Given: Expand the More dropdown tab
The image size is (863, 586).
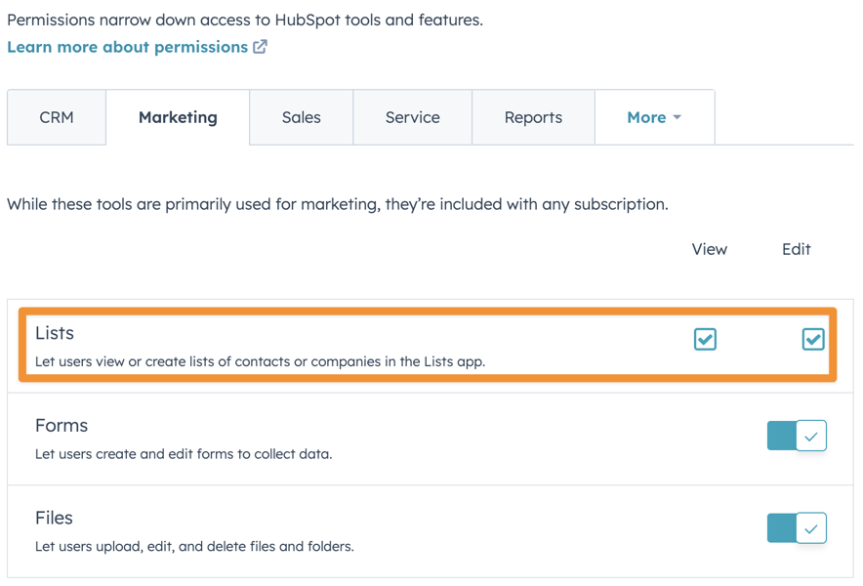Looking at the screenshot, I should tap(654, 117).
